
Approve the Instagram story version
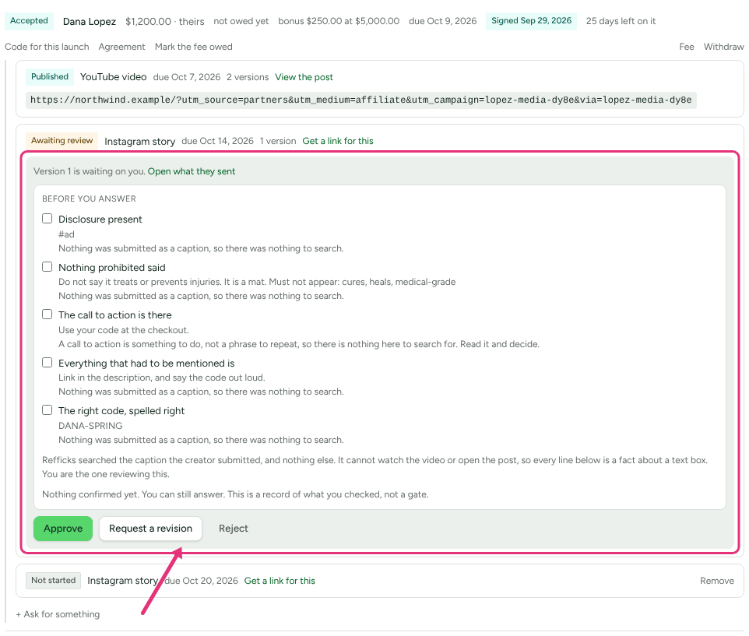click(x=63, y=529)
